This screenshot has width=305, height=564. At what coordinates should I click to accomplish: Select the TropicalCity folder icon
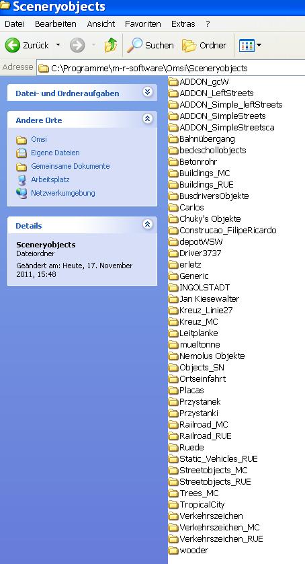coord(174,505)
